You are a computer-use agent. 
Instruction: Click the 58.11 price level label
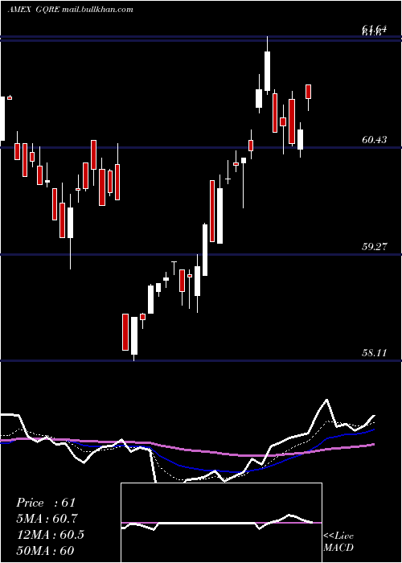(375, 352)
